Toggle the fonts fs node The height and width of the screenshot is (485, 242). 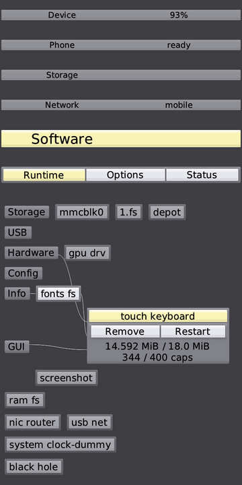pos(58,294)
